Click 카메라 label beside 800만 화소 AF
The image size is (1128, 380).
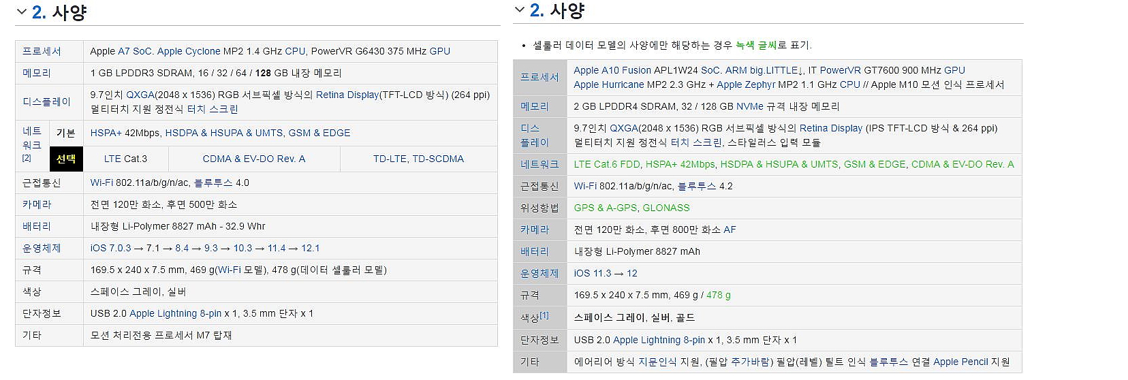point(534,229)
